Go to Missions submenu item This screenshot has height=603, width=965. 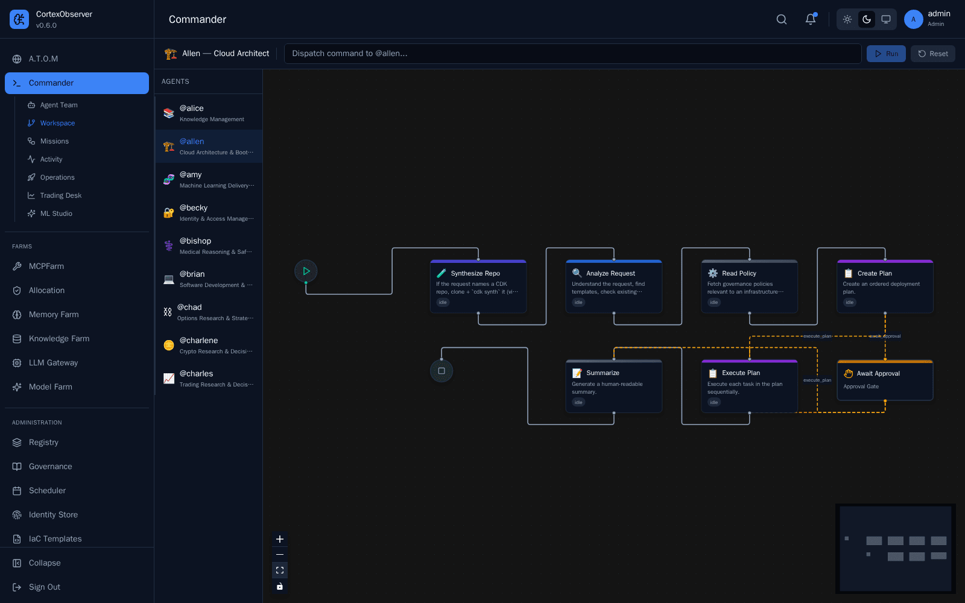(84, 141)
